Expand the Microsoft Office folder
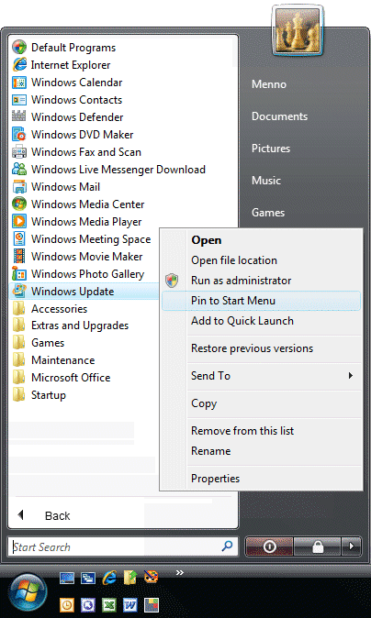The width and height of the screenshot is (371, 618). [x=62, y=378]
